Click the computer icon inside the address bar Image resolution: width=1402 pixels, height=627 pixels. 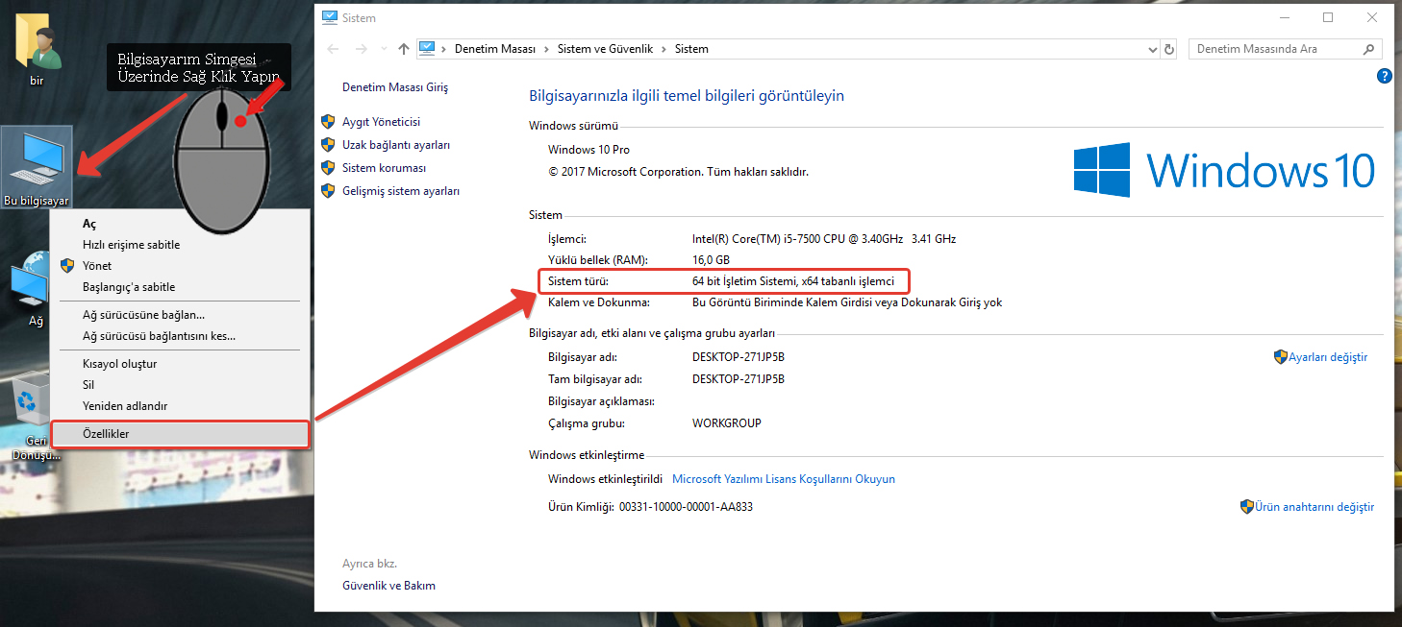[426, 47]
